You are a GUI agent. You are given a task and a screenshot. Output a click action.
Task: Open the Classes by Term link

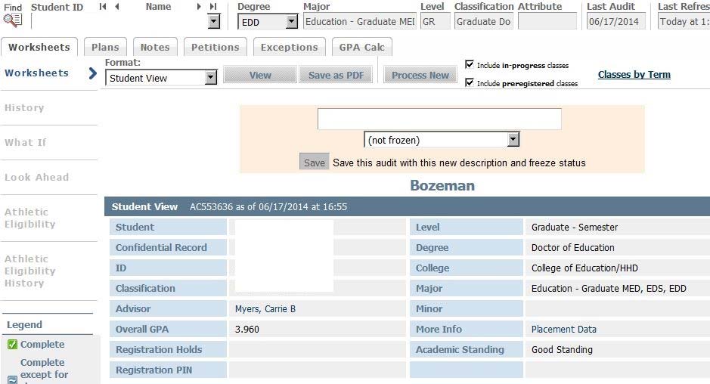(634, 74)
